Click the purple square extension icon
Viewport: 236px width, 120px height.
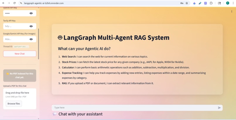[x=206, y=3]
